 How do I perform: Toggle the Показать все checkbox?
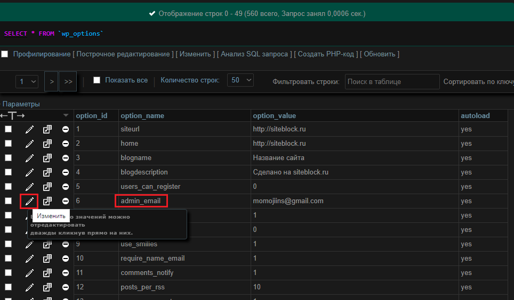click(97, 80)
